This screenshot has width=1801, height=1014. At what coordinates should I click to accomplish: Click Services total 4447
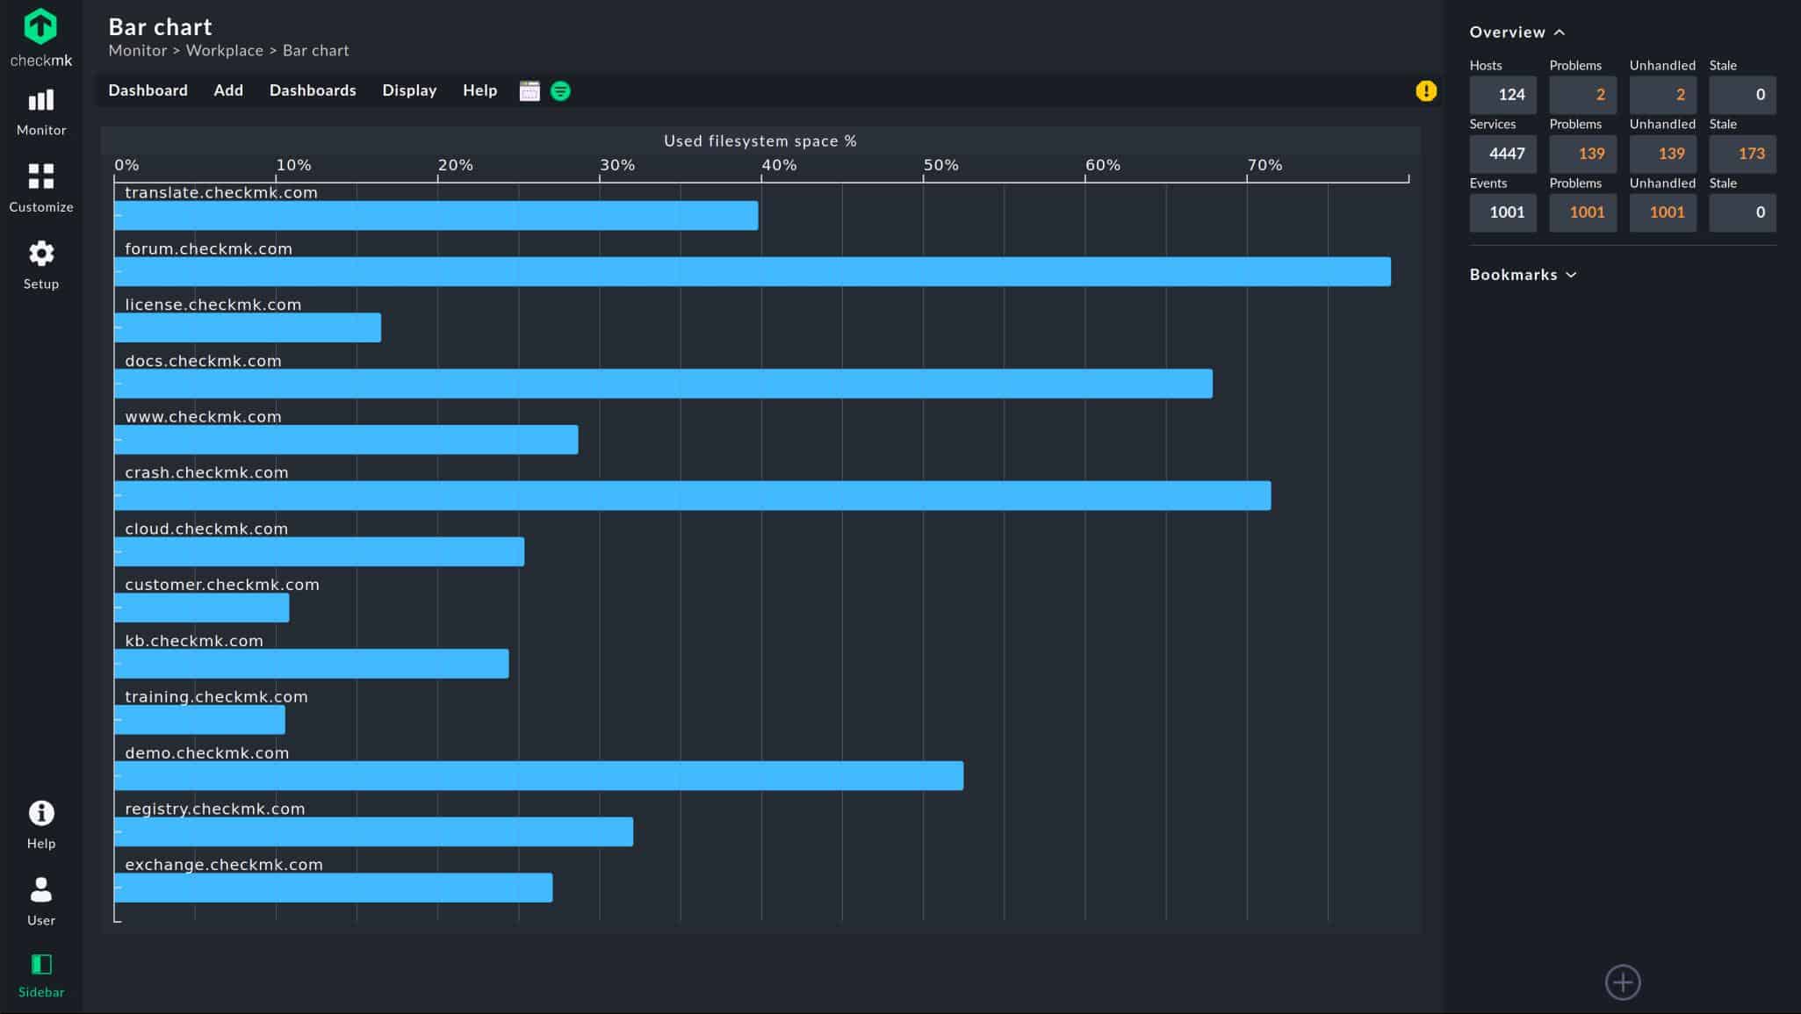click(x=1502, y=154)
